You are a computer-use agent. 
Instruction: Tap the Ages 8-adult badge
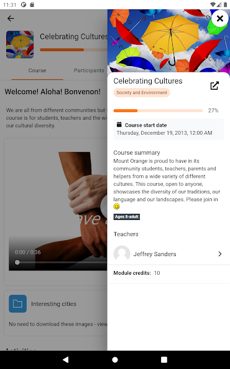(127, 217)
